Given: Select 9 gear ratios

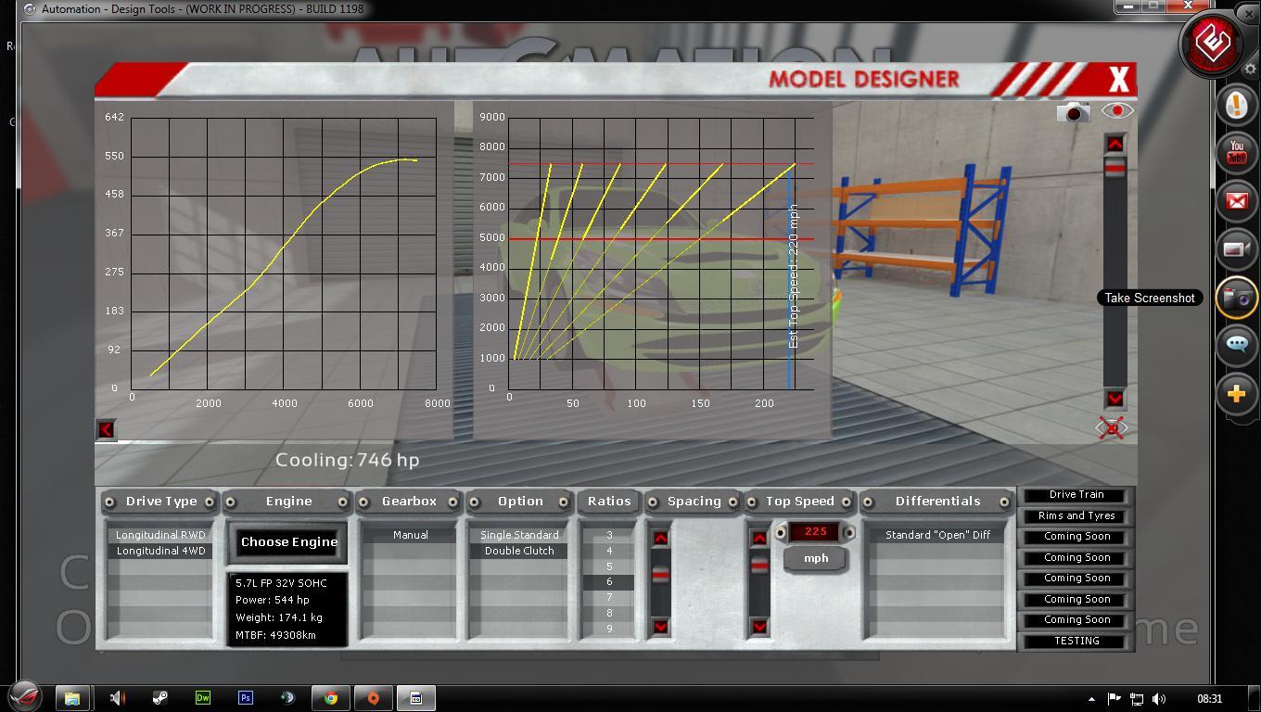Looking at the screenshot, I should pos(609,629).
